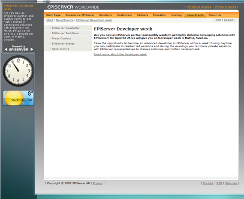Click the article heading EPiServer Developer week

click(123, 29)
